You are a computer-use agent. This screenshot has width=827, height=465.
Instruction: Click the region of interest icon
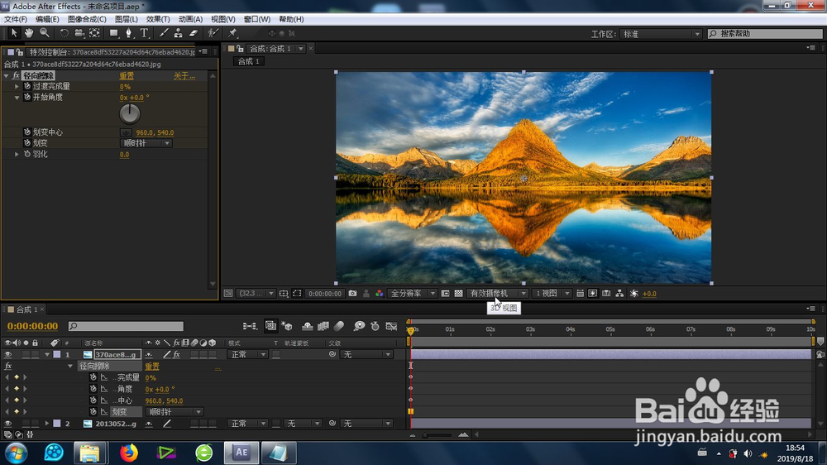pos(297,294)
